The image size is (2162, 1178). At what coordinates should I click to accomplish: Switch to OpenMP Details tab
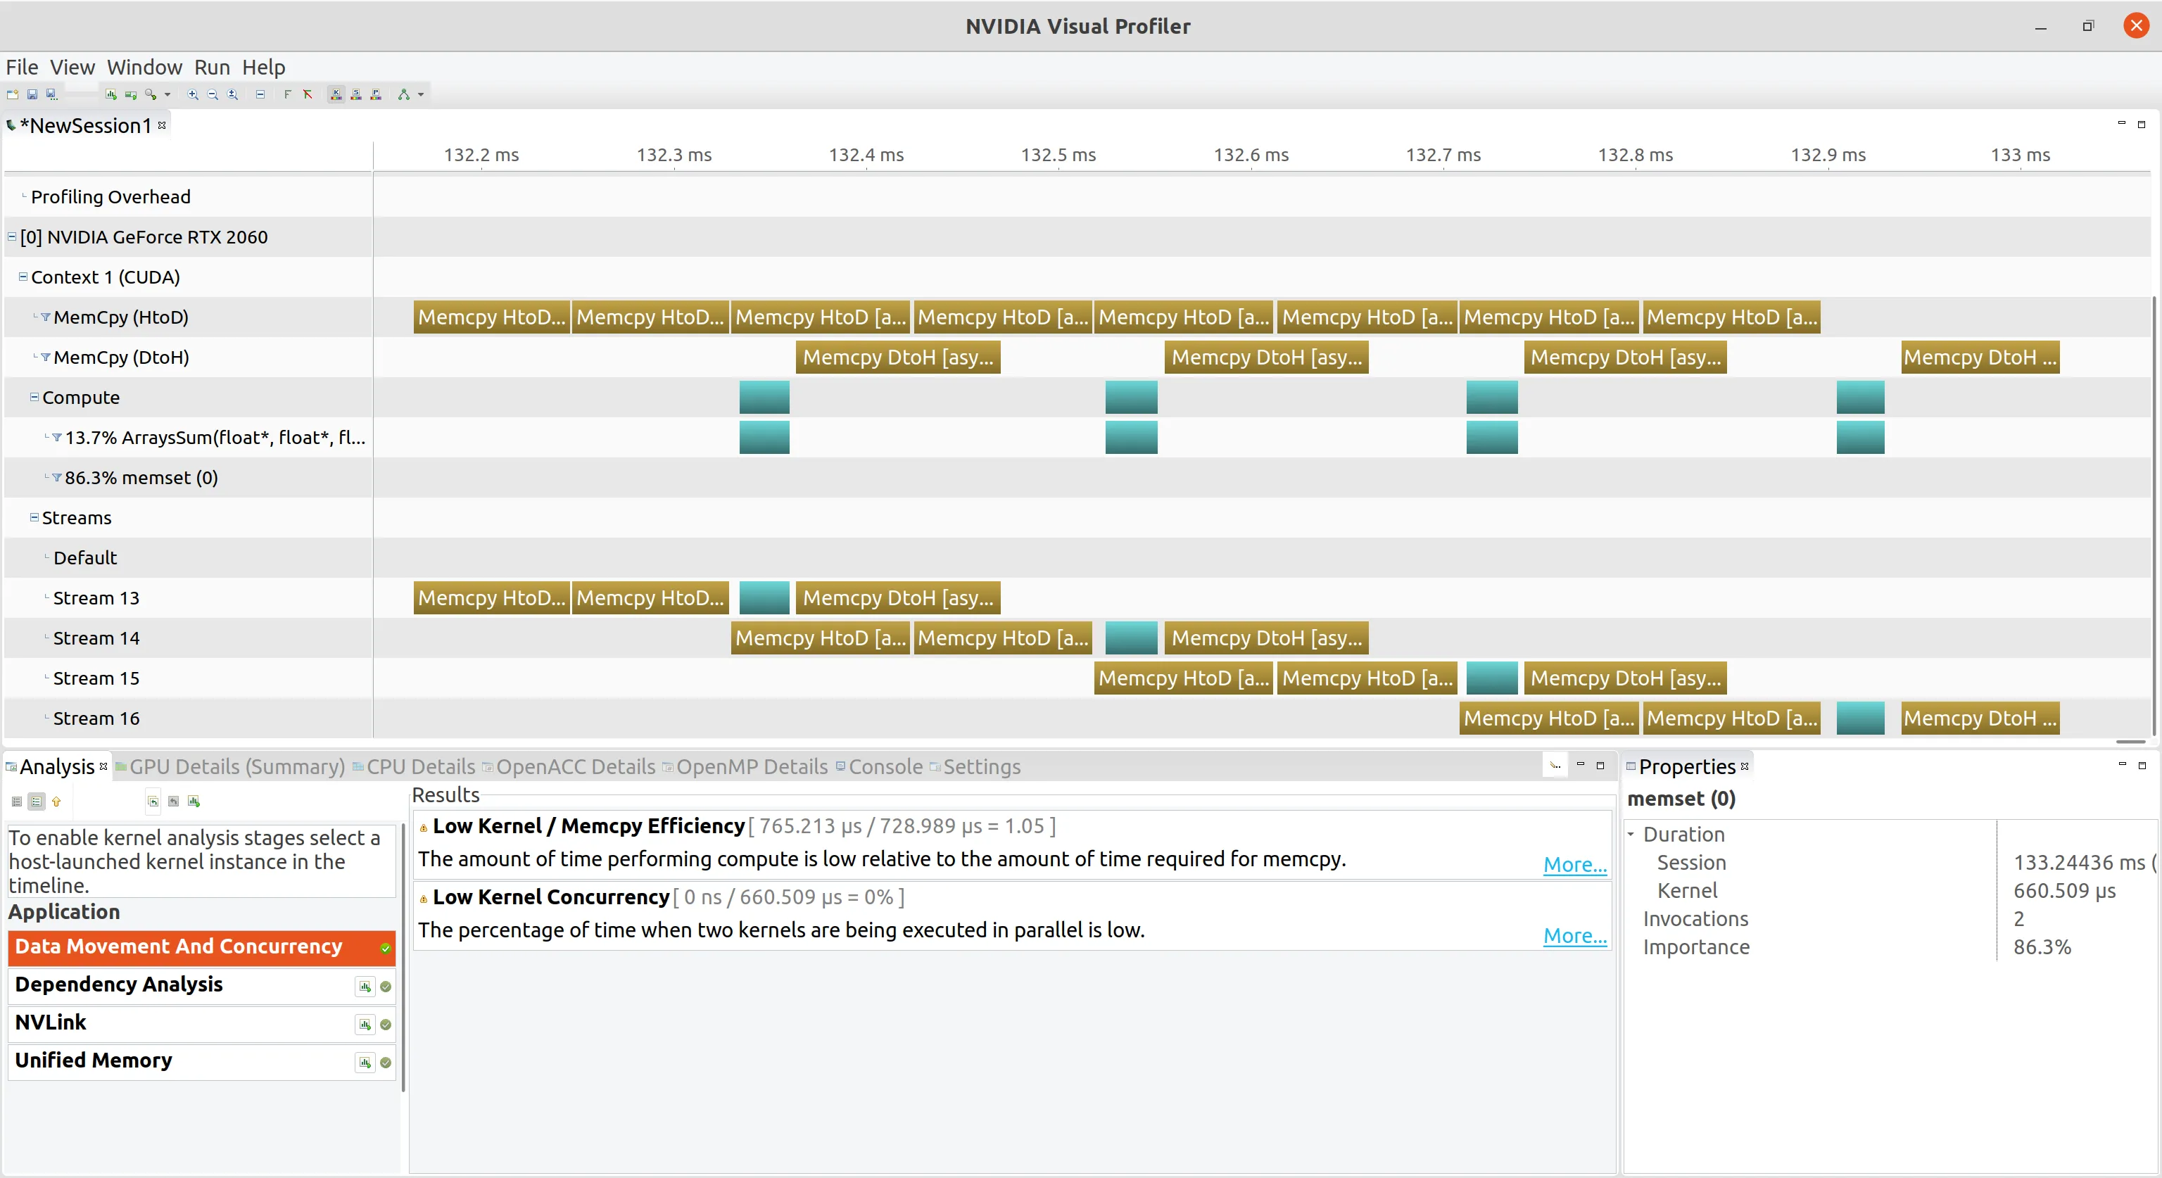click(745, 767)
